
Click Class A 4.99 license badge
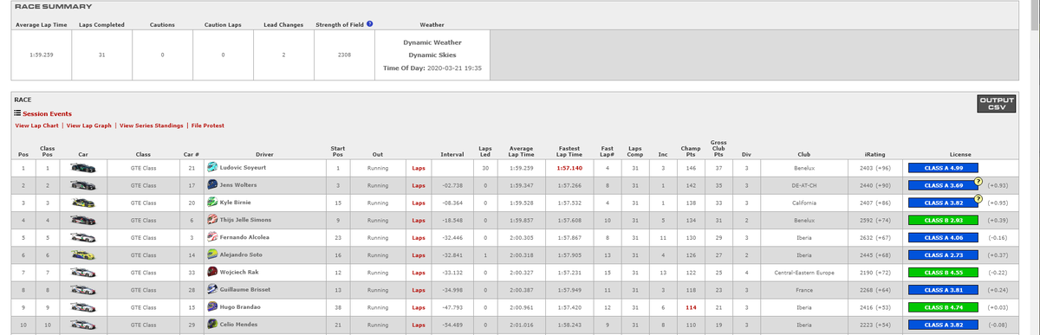943,168
